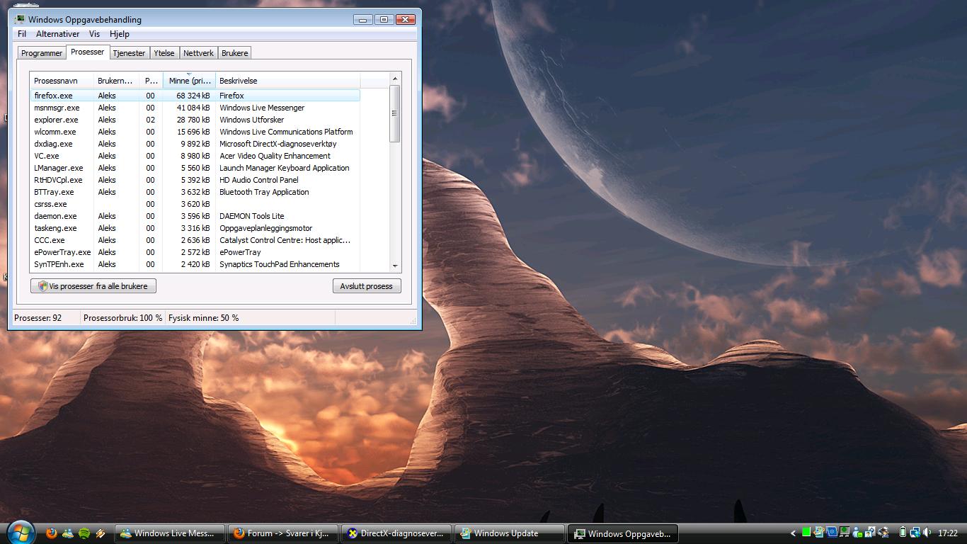Select the CCC.exe process
This screenshot has height=544, width=967.
195,240
